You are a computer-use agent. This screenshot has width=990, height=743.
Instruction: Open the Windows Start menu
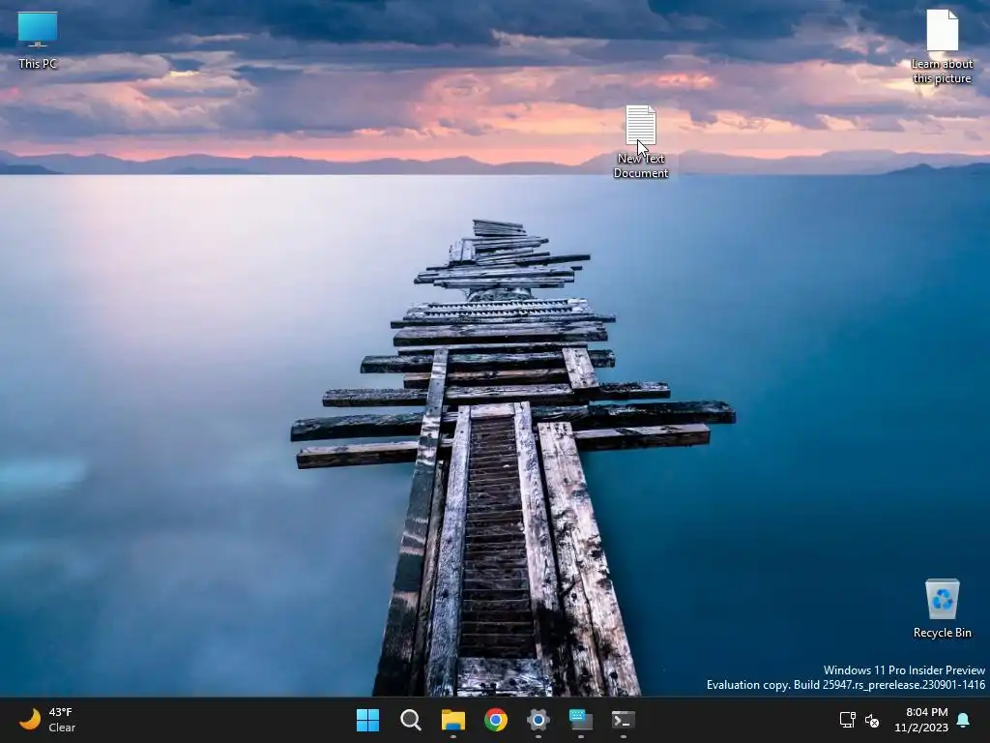point(367,720)
